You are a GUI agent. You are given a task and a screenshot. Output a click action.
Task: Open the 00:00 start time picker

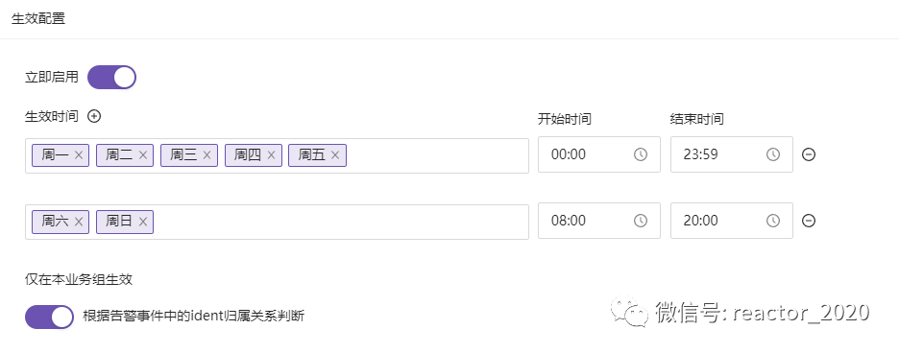[x=599, y=154]
